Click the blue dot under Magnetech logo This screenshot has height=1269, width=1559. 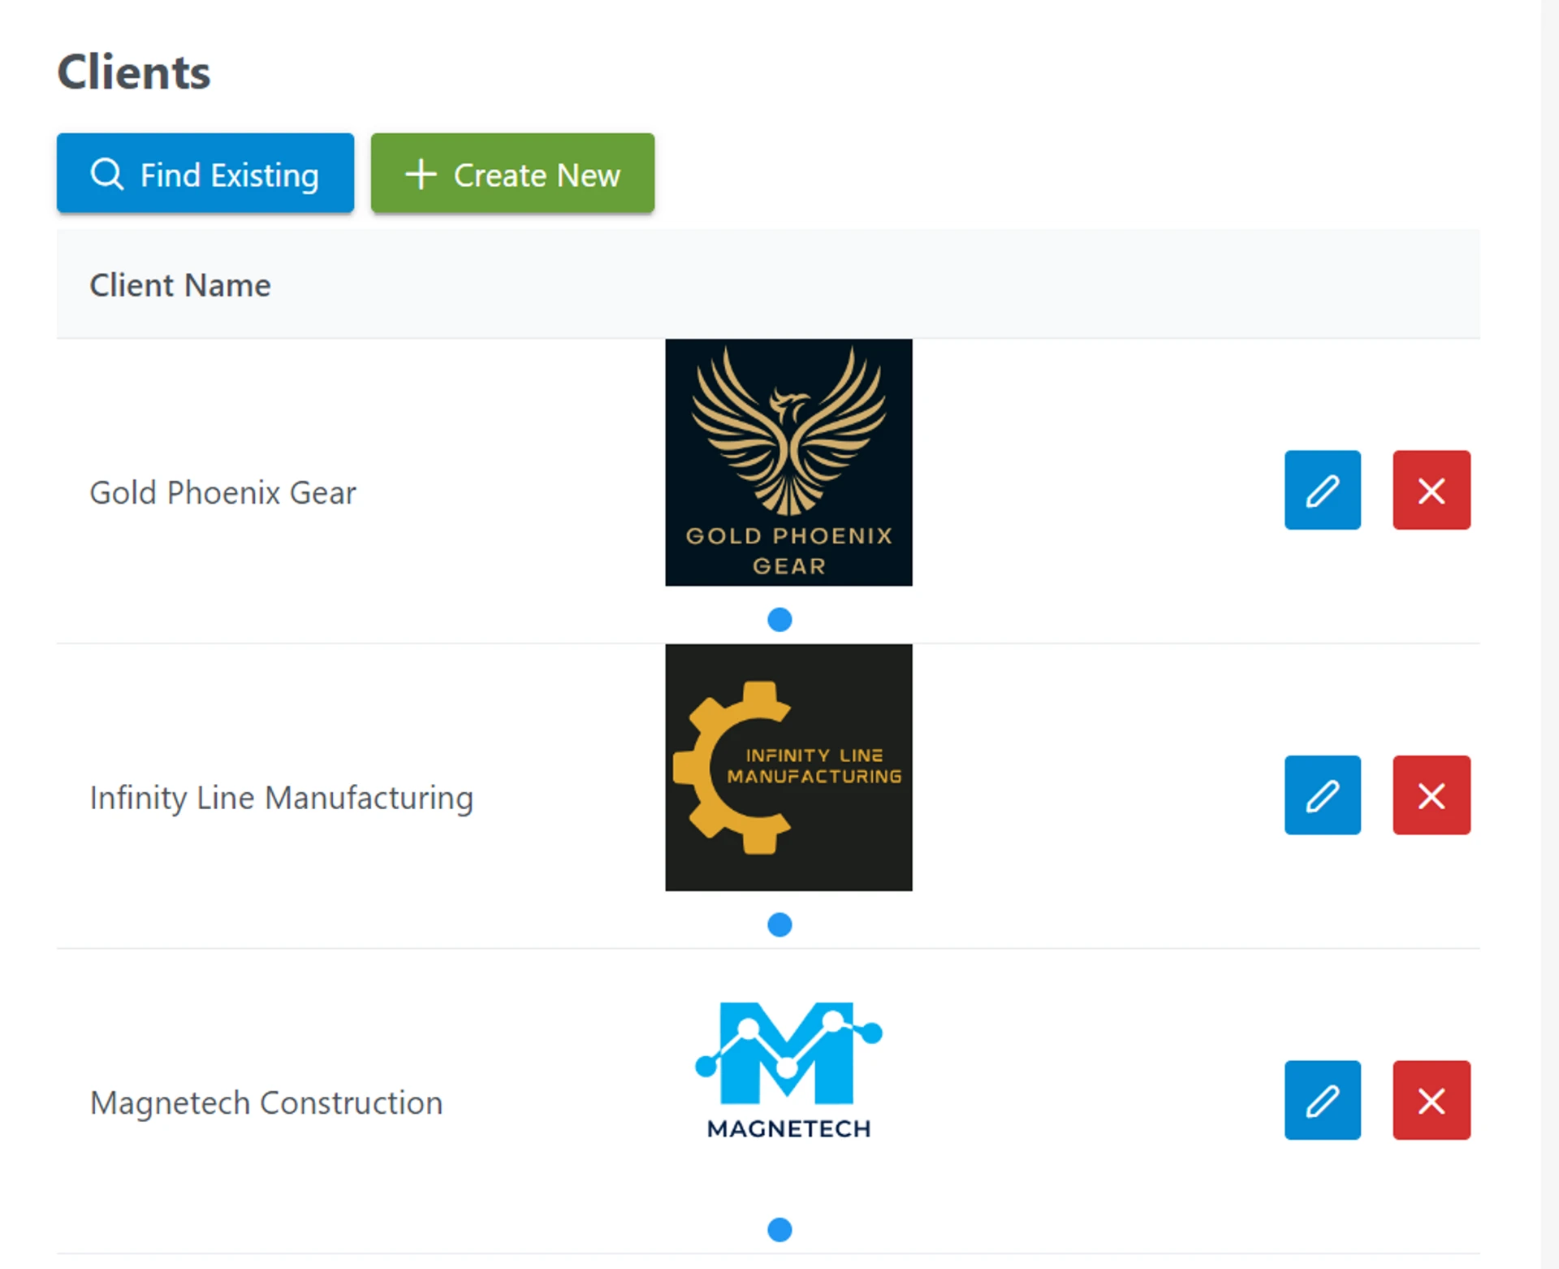point(779,1229)
